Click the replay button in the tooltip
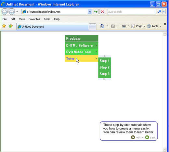 (x=137, y=137)
